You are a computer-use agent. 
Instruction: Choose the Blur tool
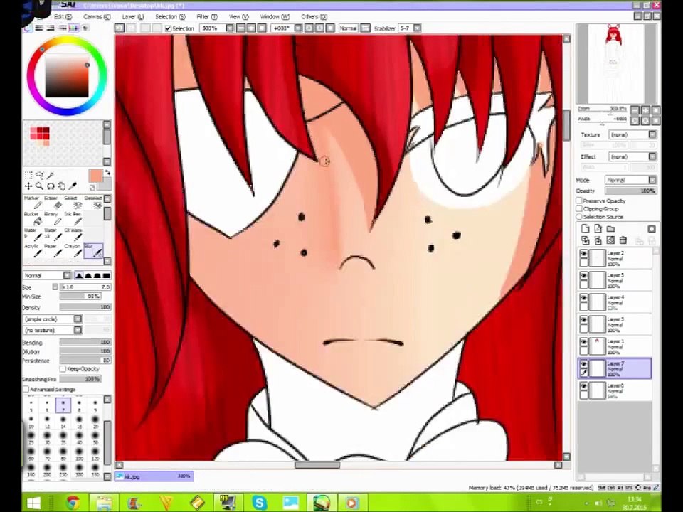point(92,251)
